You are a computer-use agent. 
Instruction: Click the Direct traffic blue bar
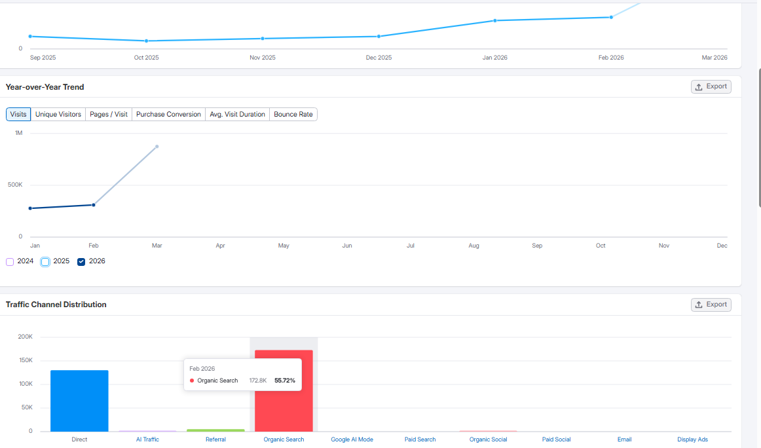(x=79, y=401)
